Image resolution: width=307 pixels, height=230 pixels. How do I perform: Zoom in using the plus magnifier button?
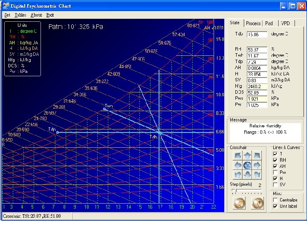[x=258, y=204]
